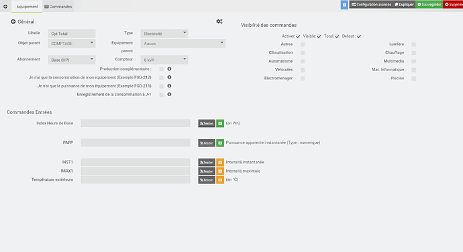Expand the Compteur 6 kVA dropdown

click(164, 60)
